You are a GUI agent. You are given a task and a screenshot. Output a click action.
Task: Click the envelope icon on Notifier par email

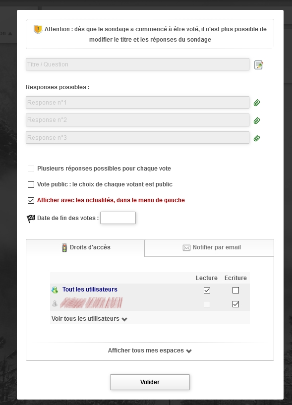[x=186, y=248]
